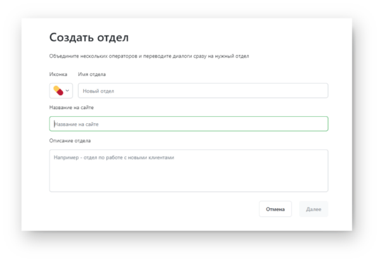
Task: Click the Имя отдела label
Action: pos(92,74)
